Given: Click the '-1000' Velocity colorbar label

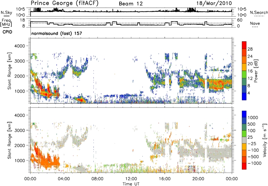Looking at the screenshot, I should [x=254, y=163].
